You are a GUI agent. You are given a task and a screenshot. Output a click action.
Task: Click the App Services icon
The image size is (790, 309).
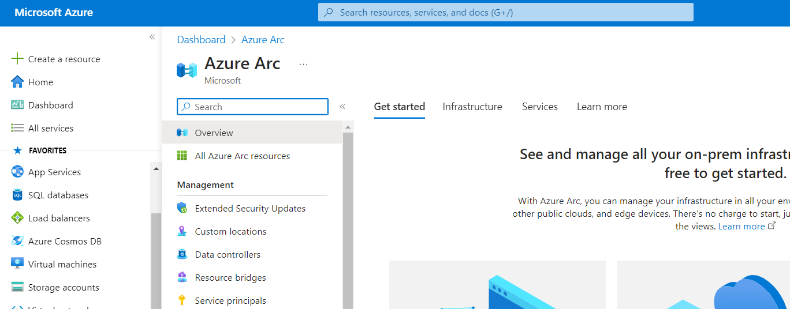17,172
